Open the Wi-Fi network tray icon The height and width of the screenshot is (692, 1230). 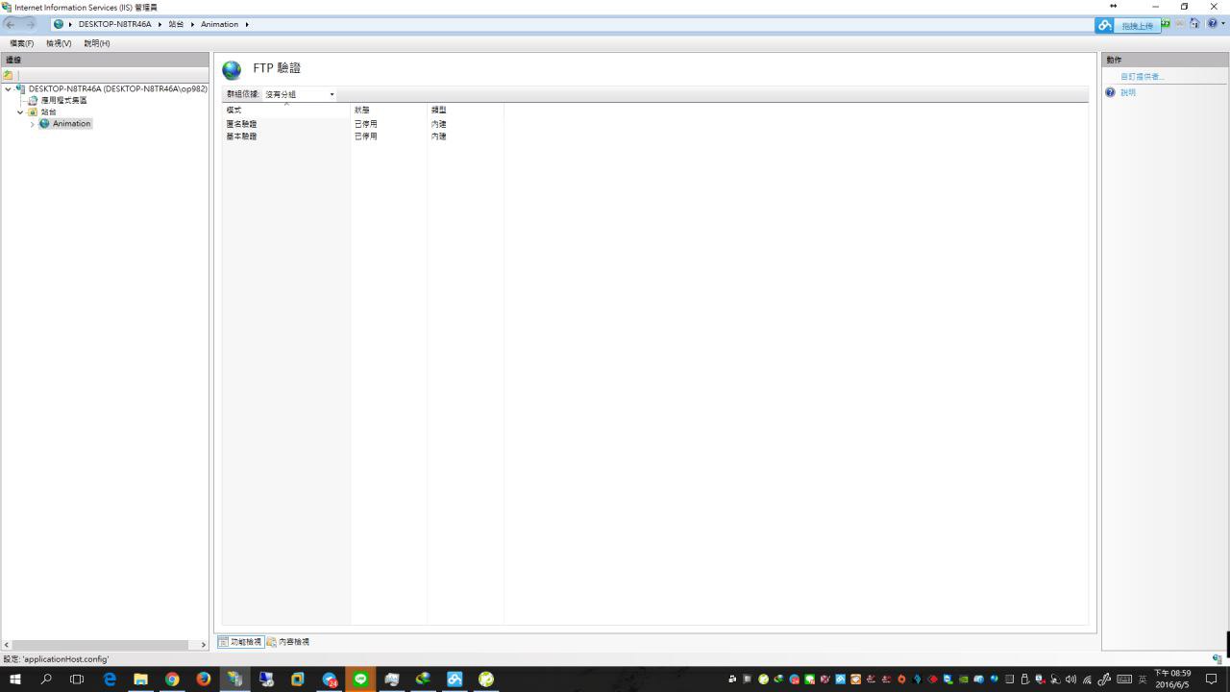[1087, 680]
